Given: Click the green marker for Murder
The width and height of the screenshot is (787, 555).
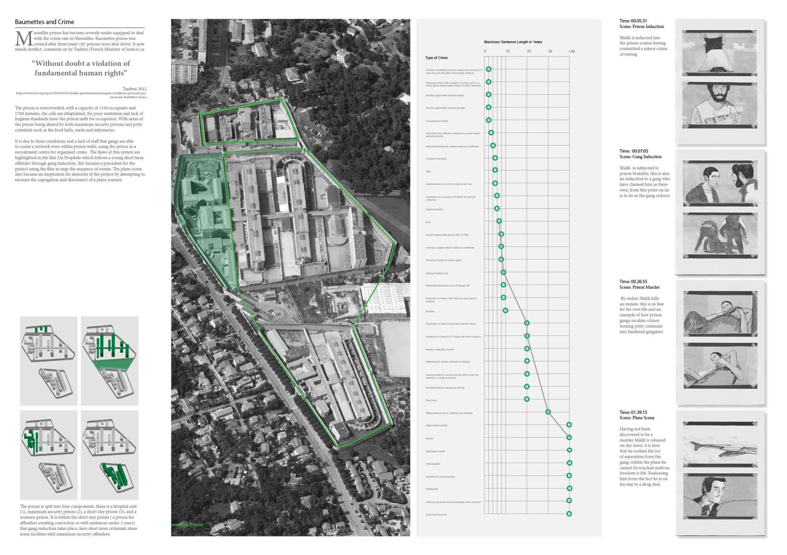Looking at the screenshot, I should 569,437.
